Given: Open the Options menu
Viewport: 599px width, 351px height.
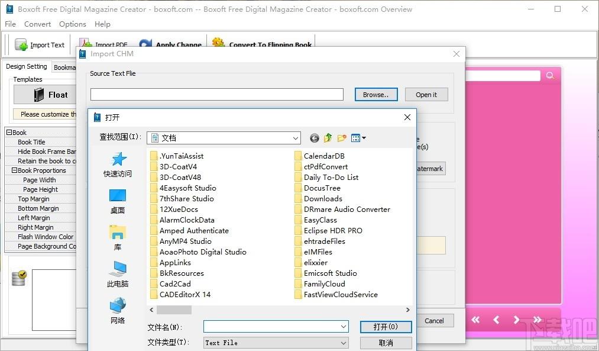Looking at the screenshot, I should (73, 24).
